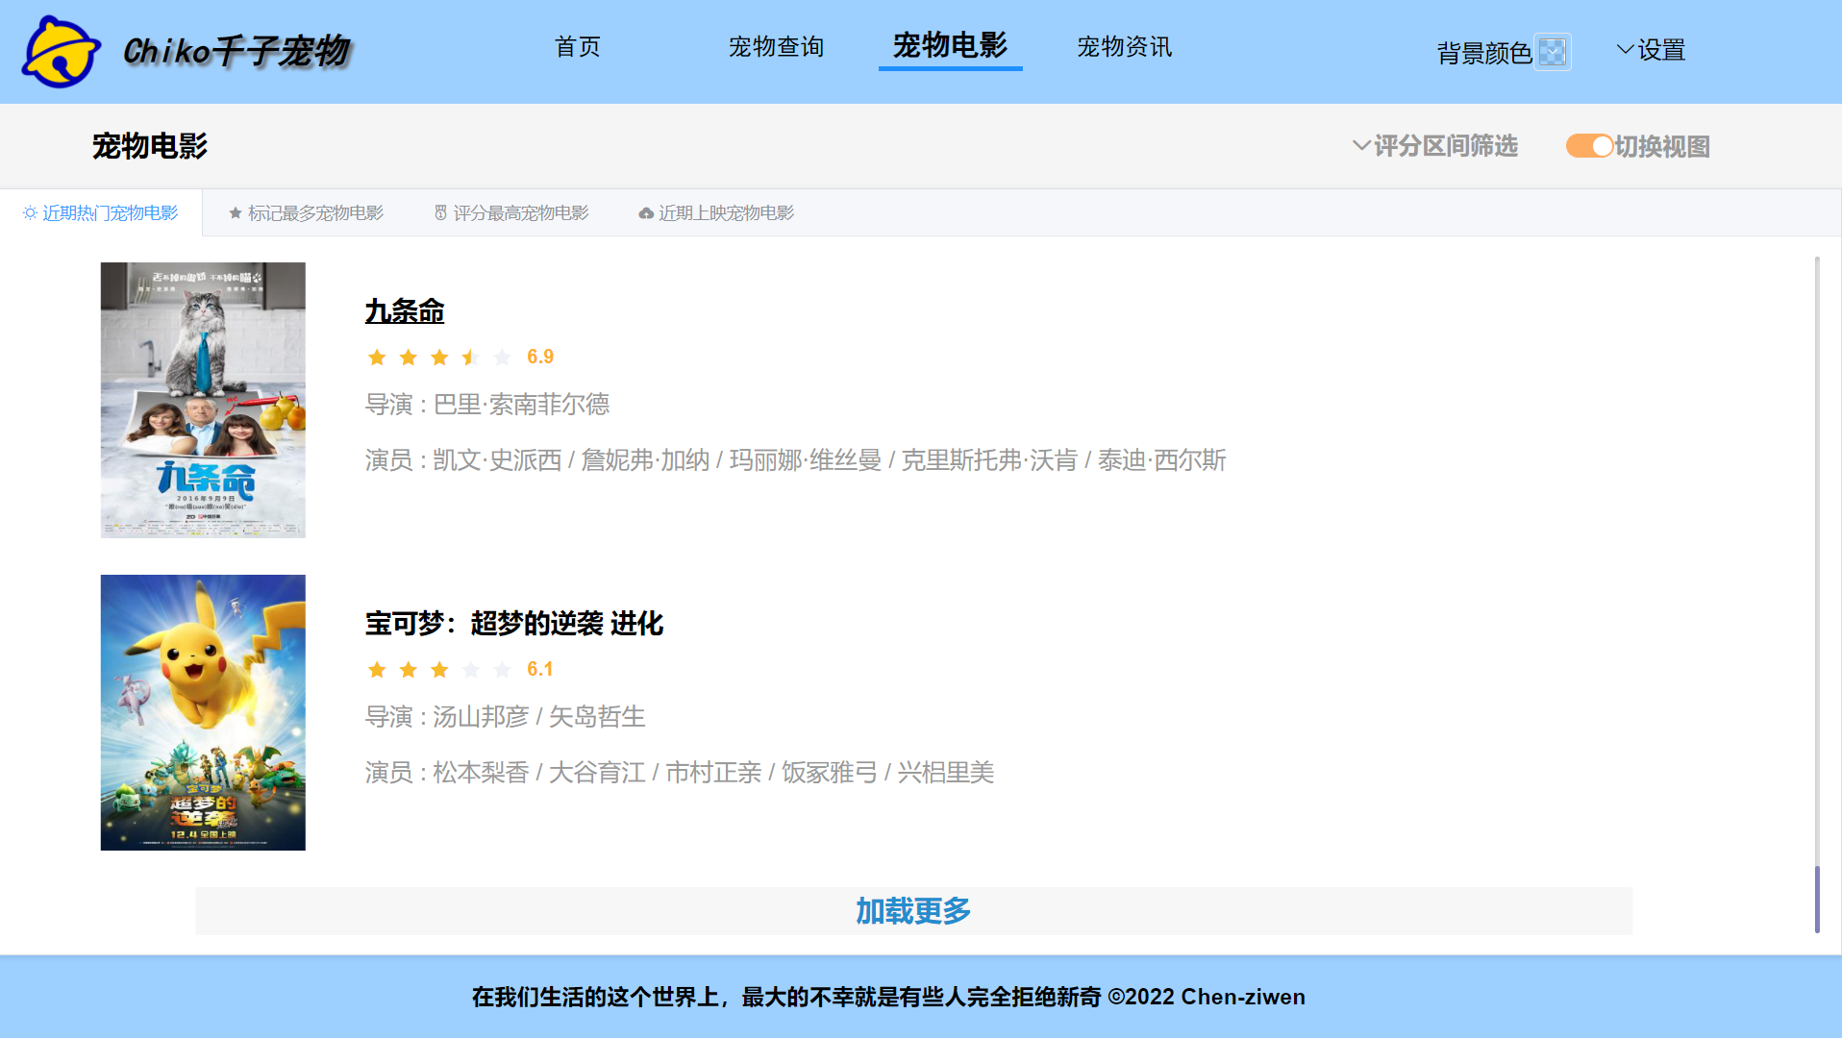Select the sun icon on 近期热门宠物电影 tab
This screenshot has width=1842, height=1038.
[x=28, y=212]
